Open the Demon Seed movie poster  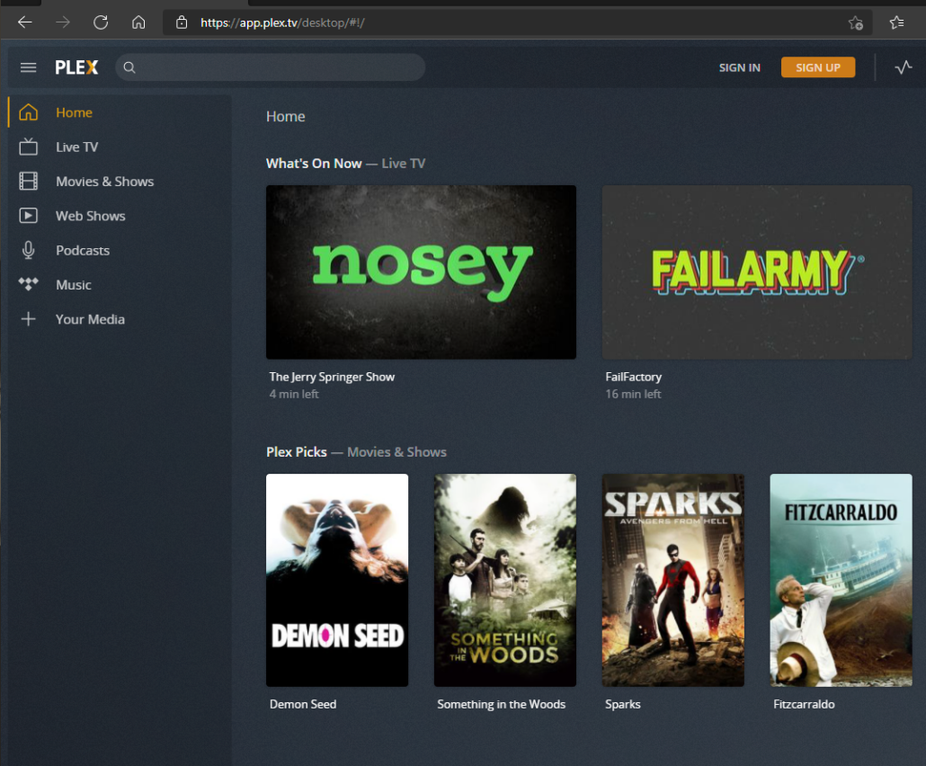click(336, 580)
